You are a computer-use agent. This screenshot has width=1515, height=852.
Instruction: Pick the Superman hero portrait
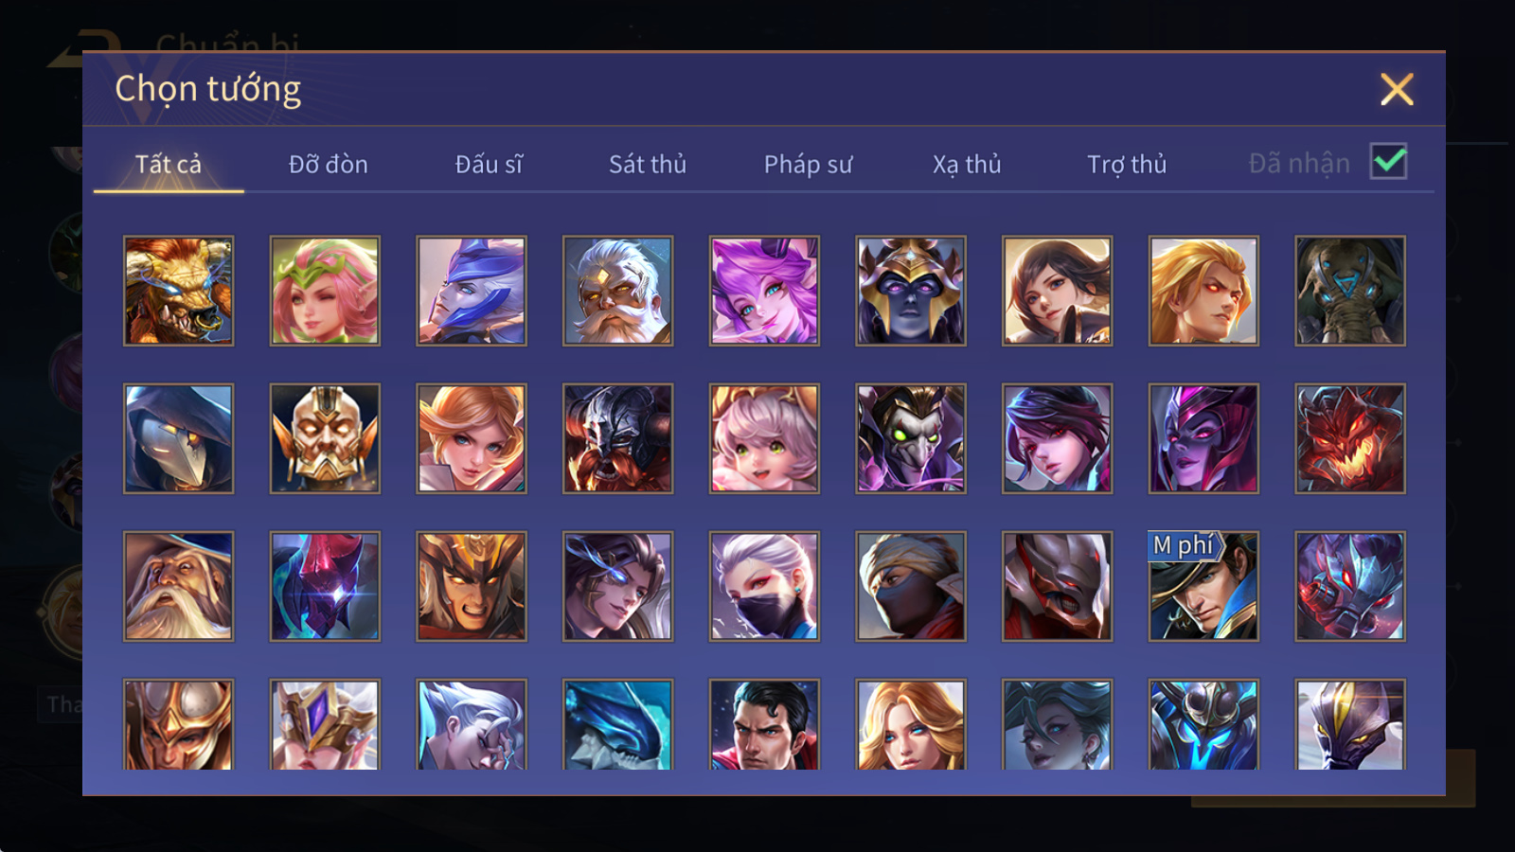pyautogui.click(x=764, y=724)
